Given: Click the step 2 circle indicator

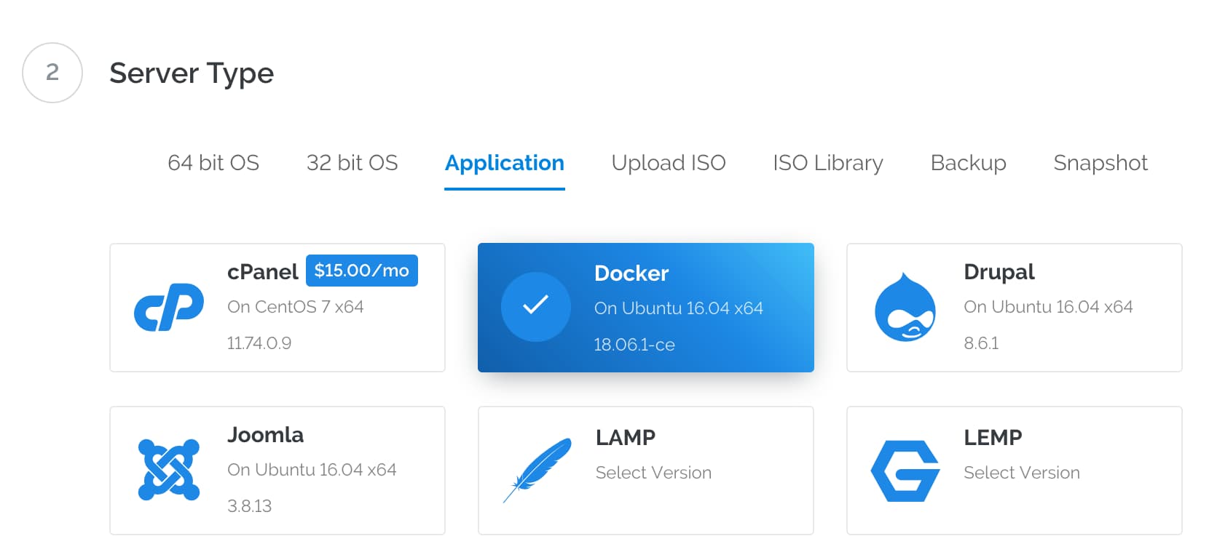Looking at the screenshot, I should pyautogui.click(x=52, y=73).
